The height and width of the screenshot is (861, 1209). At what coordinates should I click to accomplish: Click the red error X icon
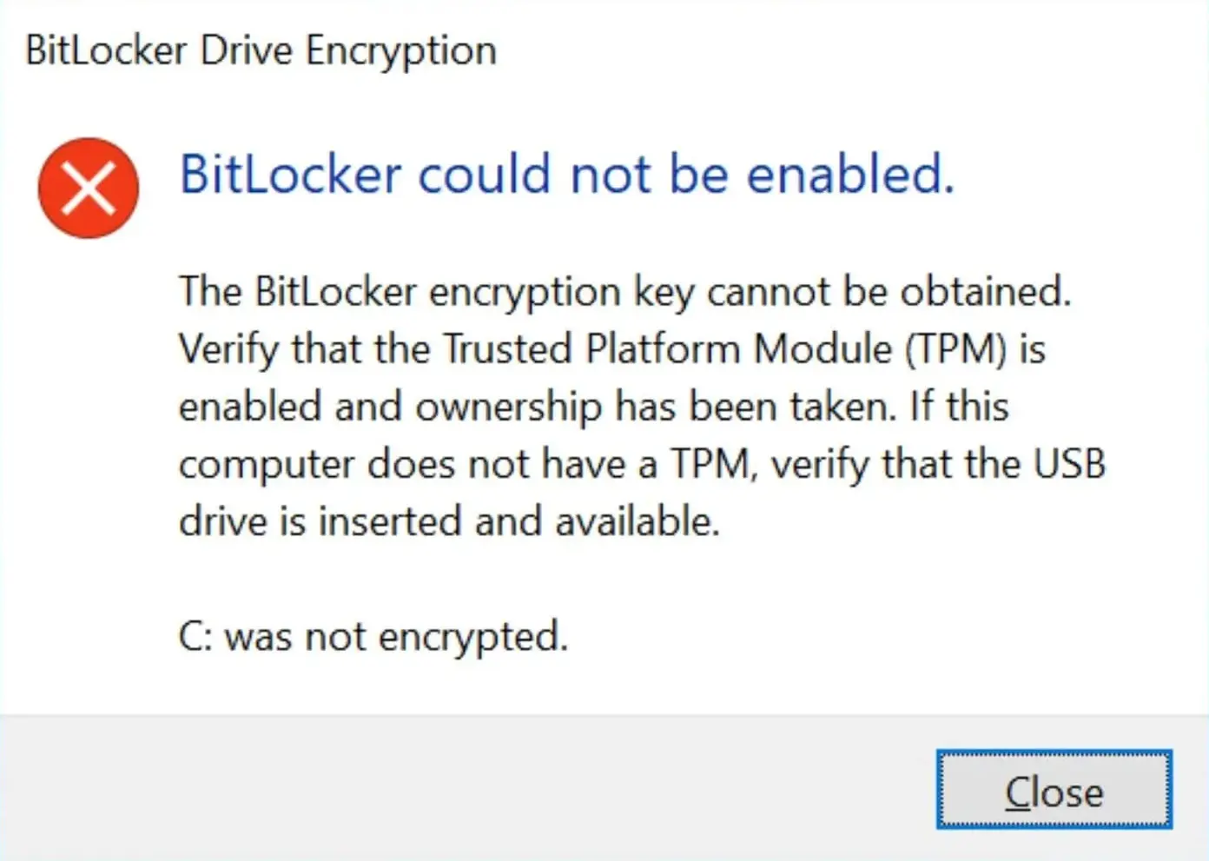coord(89,188)
